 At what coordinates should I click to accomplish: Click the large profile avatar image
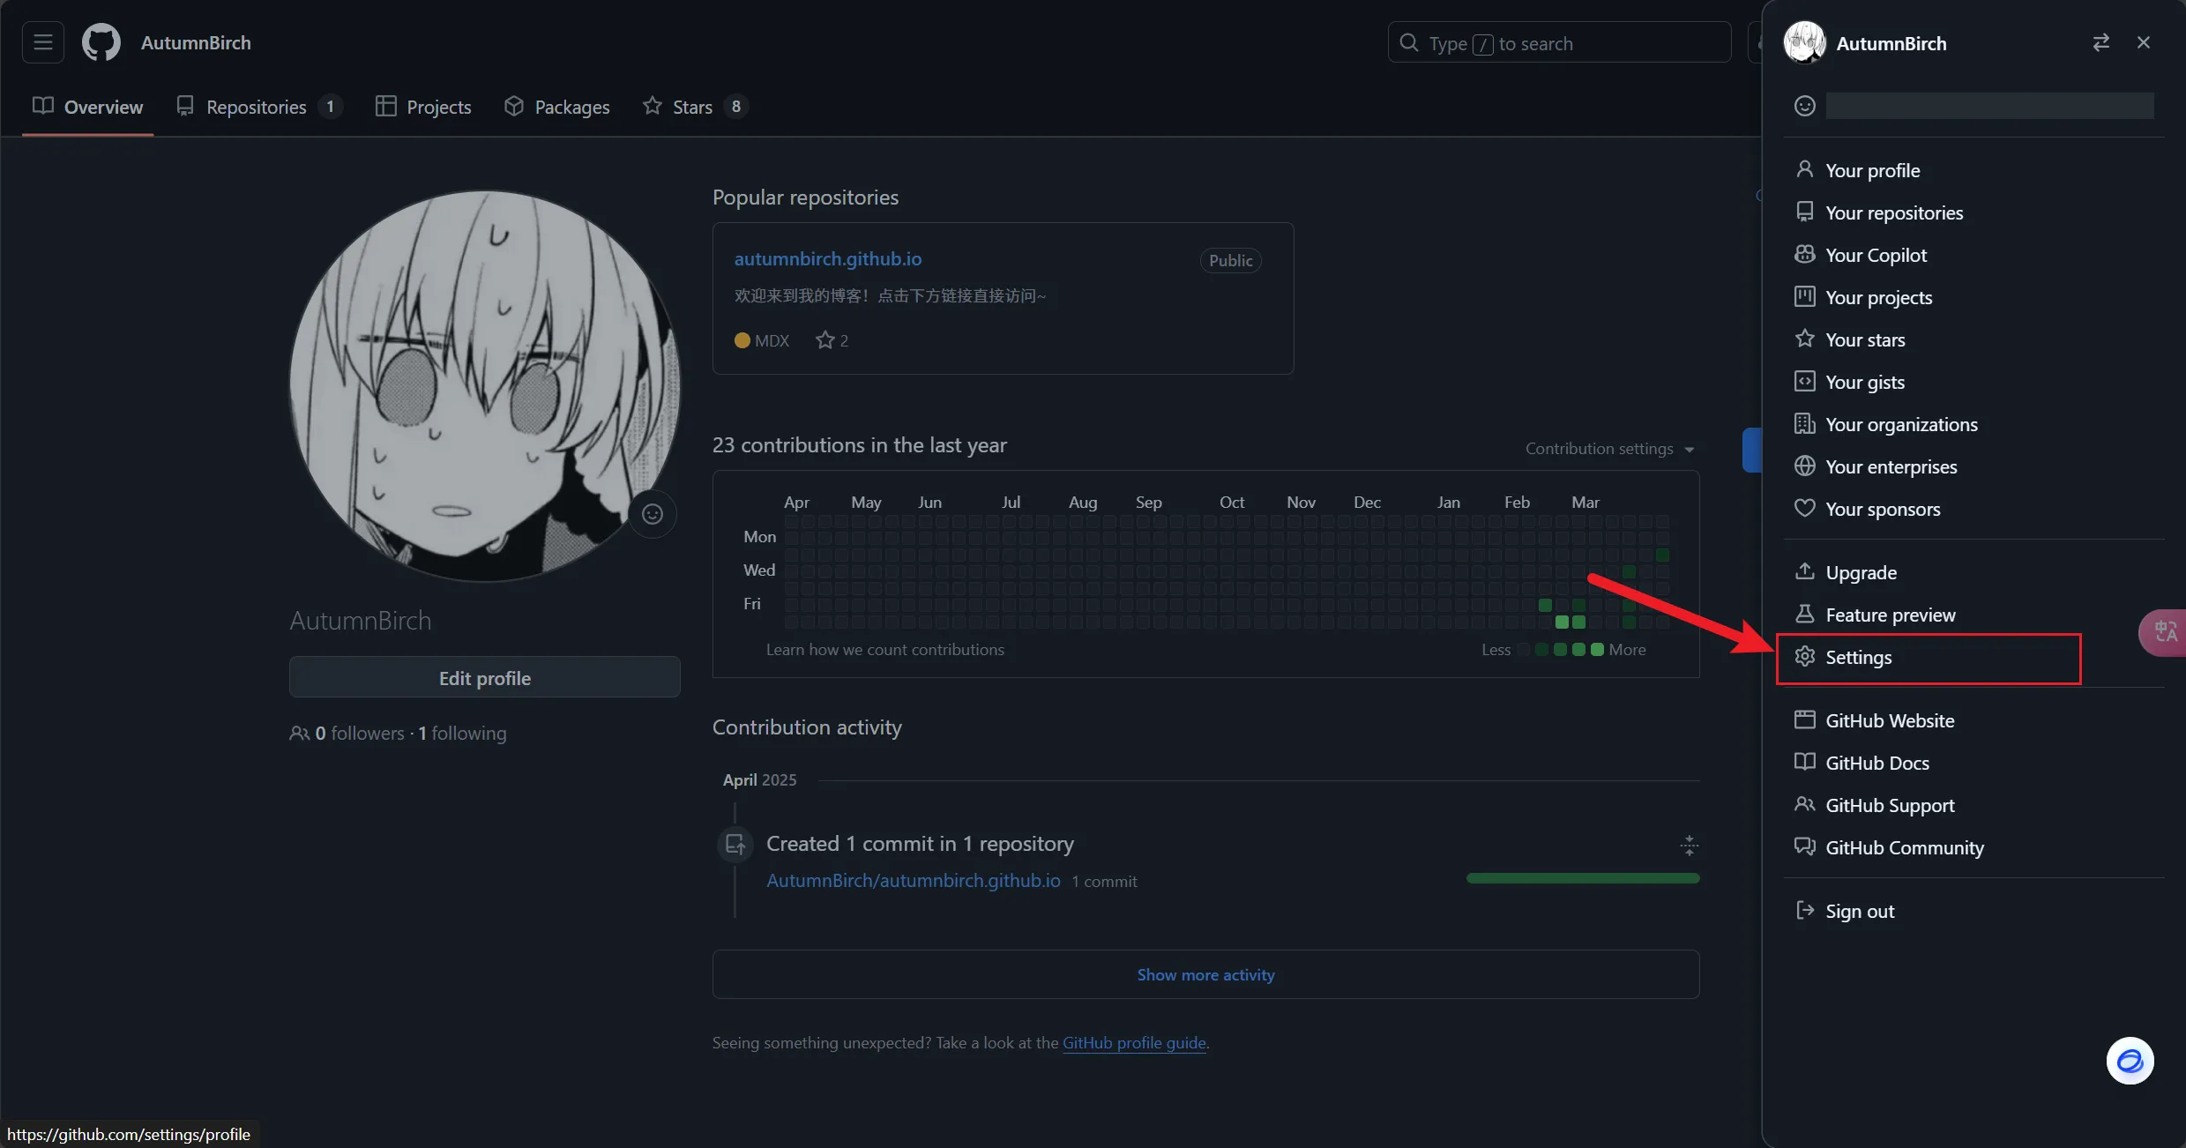click(484, 386)
